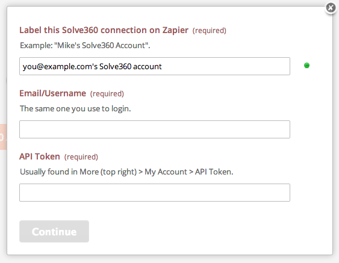Close the Solve360 connection dialog

point(331,8)
